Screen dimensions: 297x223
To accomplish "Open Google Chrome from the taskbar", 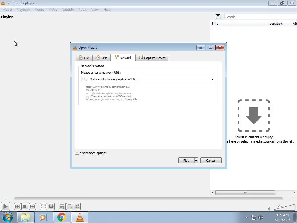I will coord(62,217).
